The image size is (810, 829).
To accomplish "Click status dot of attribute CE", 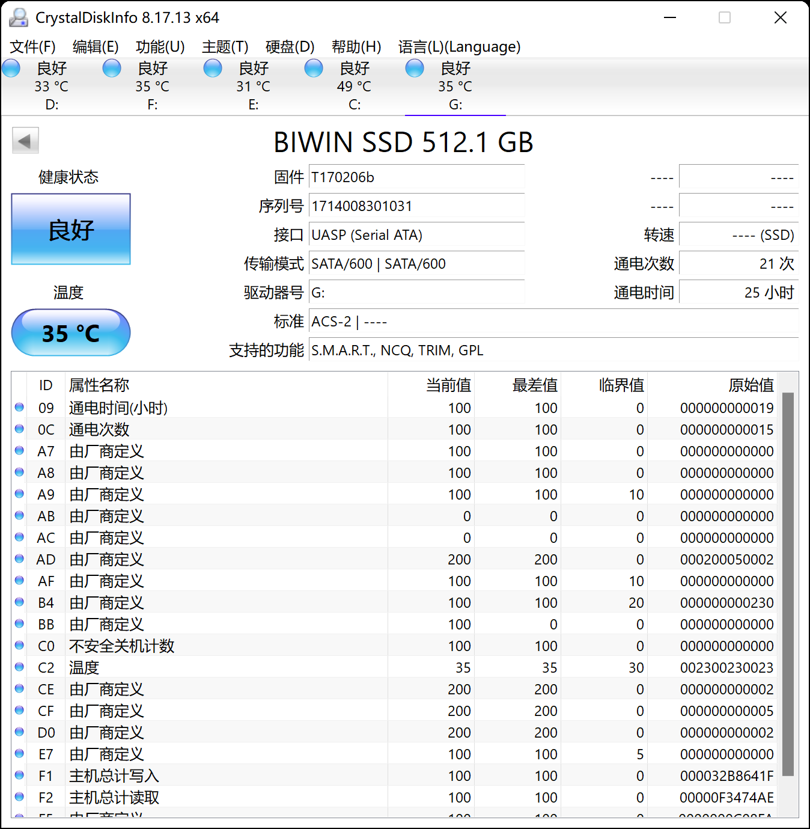I will (x=19, y=688).
